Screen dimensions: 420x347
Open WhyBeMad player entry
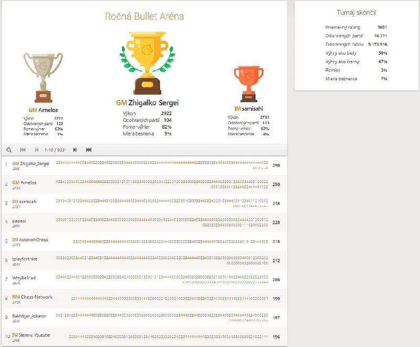24,278
